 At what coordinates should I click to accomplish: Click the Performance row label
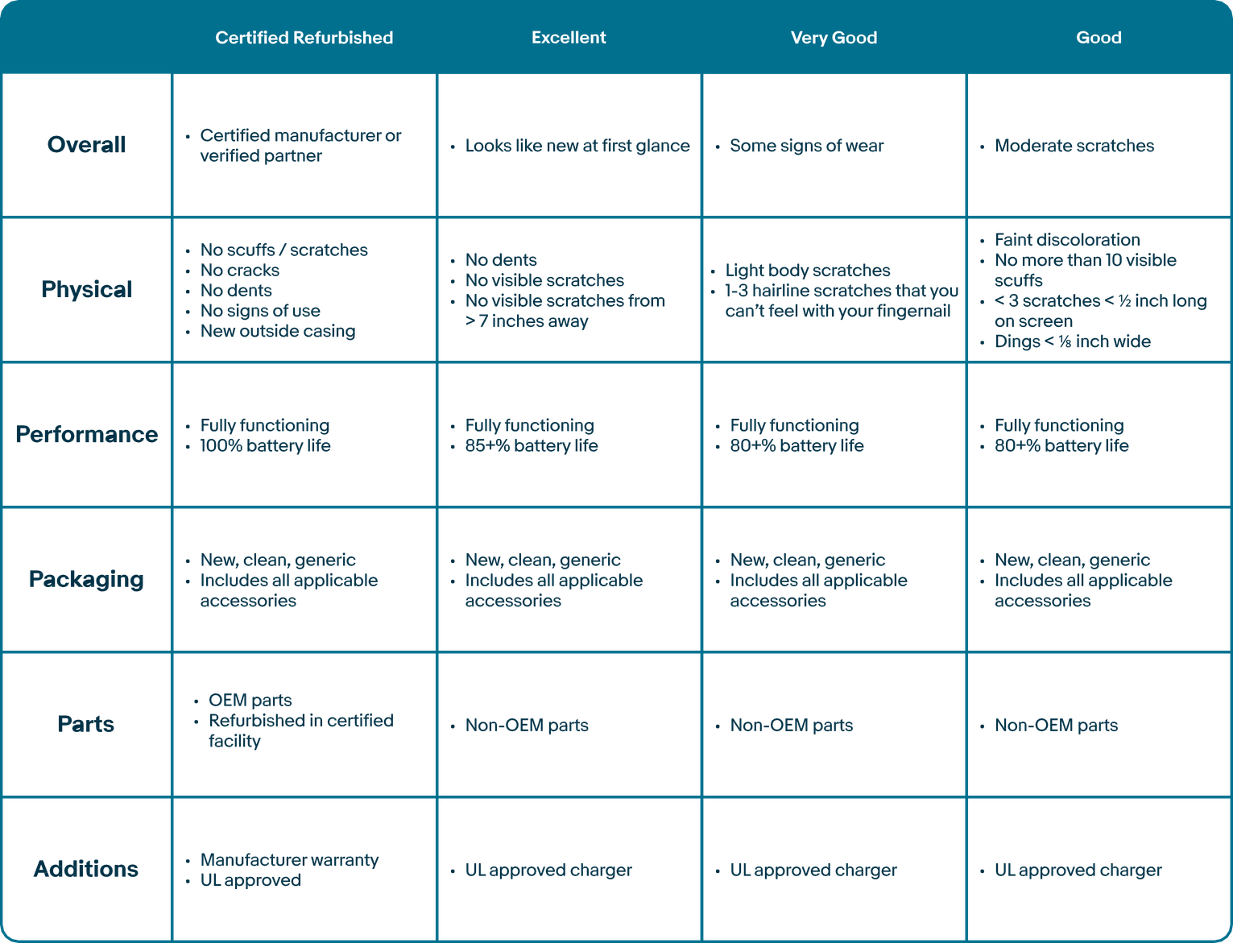pyautogui.click(x=86, y=435)
